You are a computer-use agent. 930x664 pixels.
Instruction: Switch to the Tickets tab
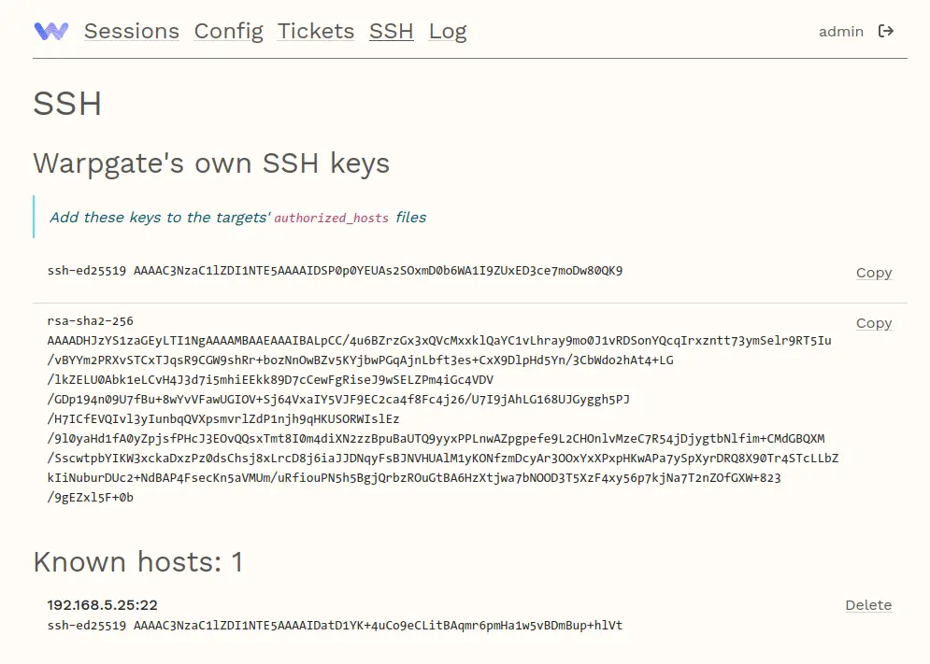(x=315, y=31)
